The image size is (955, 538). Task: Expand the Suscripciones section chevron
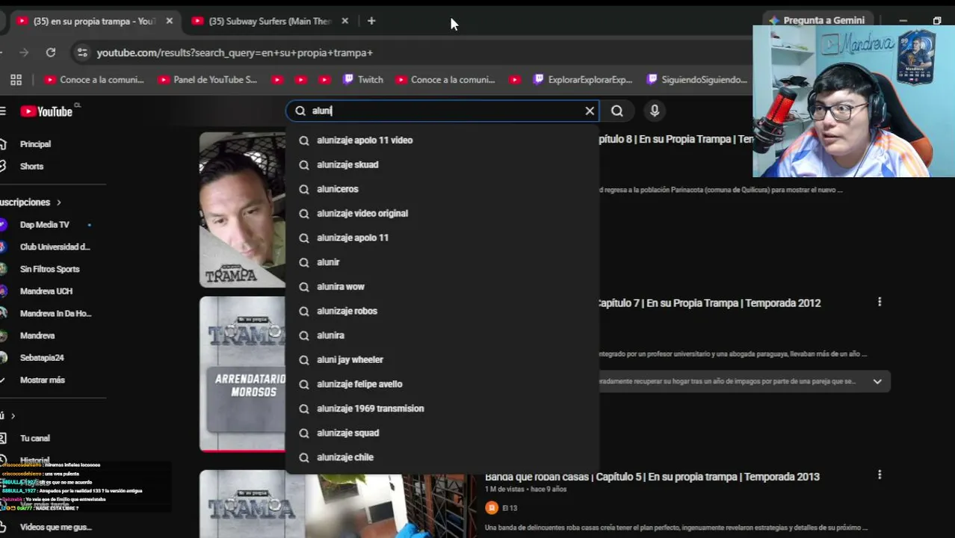pyautogui.click(x=58, y=202)
